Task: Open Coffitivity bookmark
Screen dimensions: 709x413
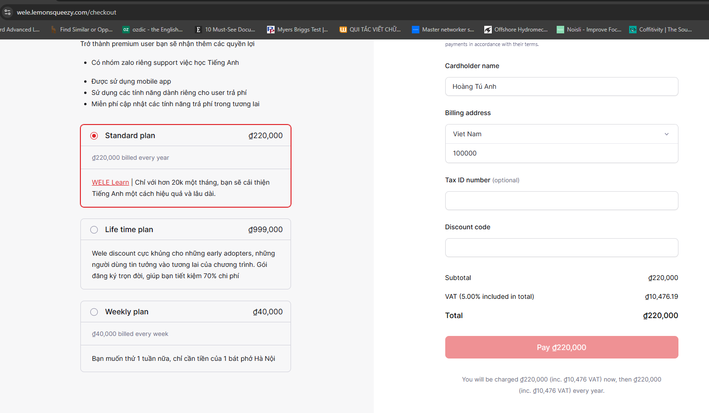Action: [661, 30]
